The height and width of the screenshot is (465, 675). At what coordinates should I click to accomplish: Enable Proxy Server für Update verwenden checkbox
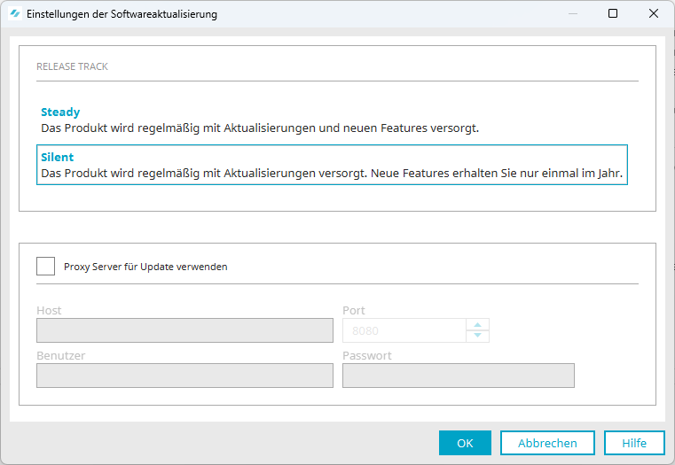point(45,266)
